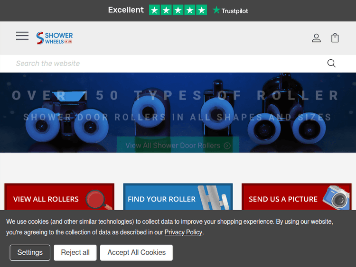Screen dimensions: 356x267
Task: Focus the Search the website field
Action: tap(166, 64)
